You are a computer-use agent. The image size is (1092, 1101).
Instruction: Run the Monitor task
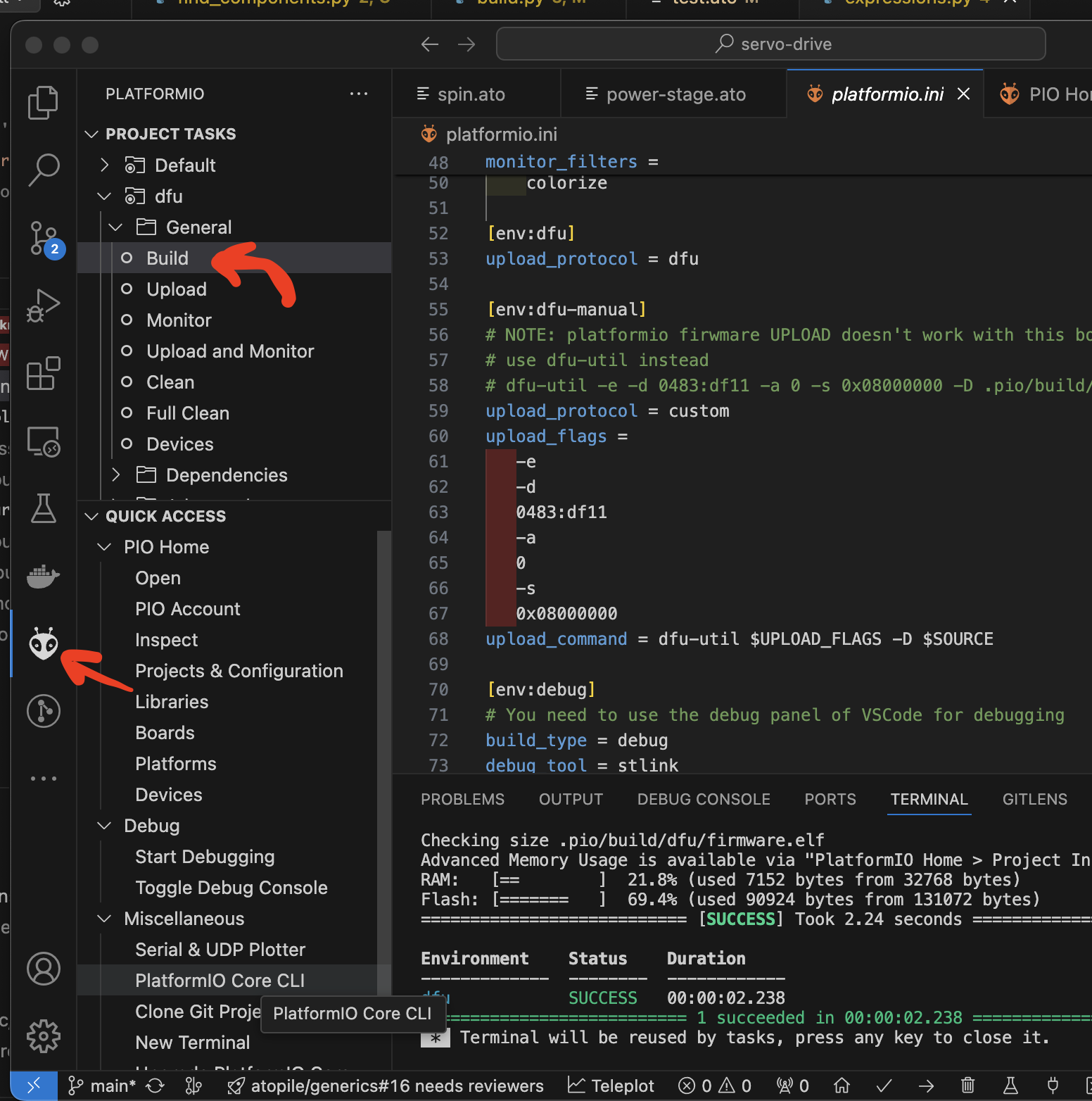(234, 320)
